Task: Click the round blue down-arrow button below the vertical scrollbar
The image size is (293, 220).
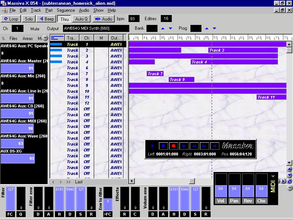Action: click(x=289, y=175)
